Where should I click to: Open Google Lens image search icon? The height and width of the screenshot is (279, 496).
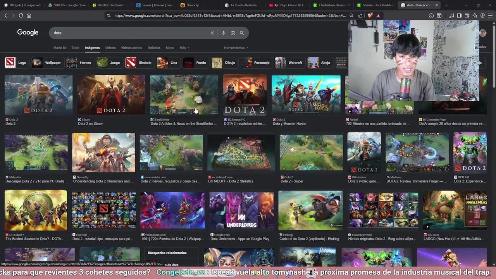(x=233, y=33)
